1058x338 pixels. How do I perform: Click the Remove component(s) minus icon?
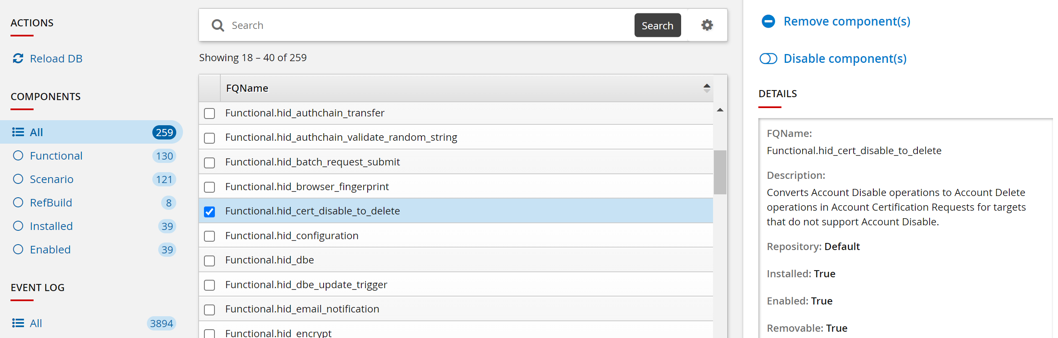coord(768,21)
